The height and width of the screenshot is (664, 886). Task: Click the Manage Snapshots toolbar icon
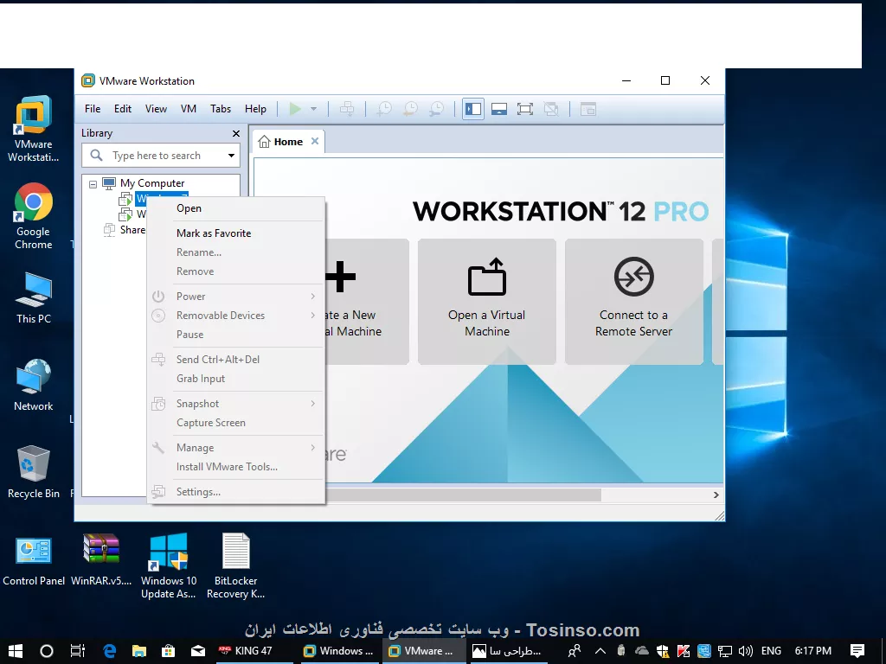click(x=437, y=109)
